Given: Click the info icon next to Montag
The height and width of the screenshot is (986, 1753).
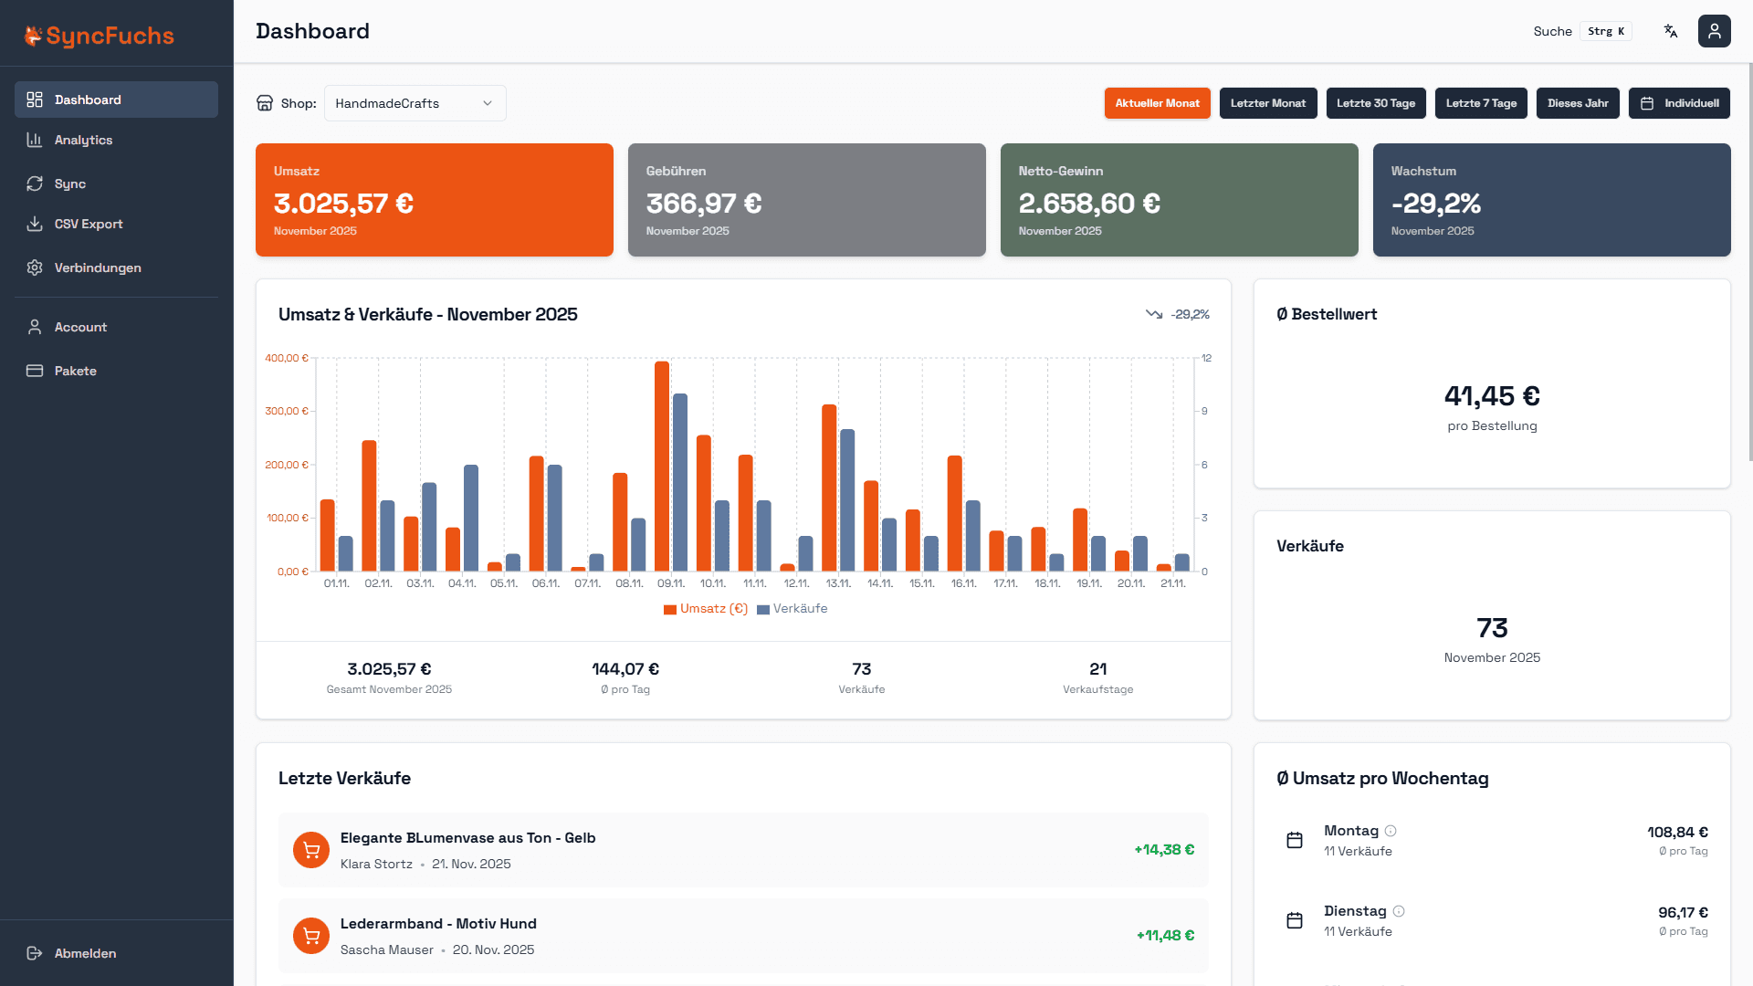Looking at the screenshot, I should [x=1391, y=831].
